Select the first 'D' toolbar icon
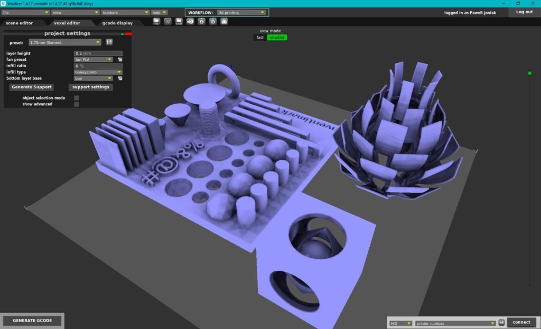Image resolution: width=541 pixels, height=329 pixels. pyautogui.click(x=202, y=21)
